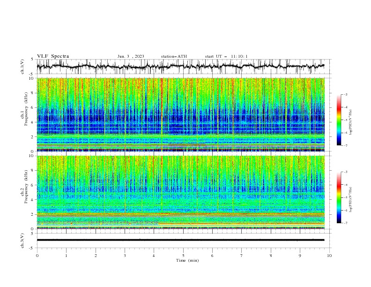
Task: Click the ch.1 PSD color bar
Action: (339, 120)
